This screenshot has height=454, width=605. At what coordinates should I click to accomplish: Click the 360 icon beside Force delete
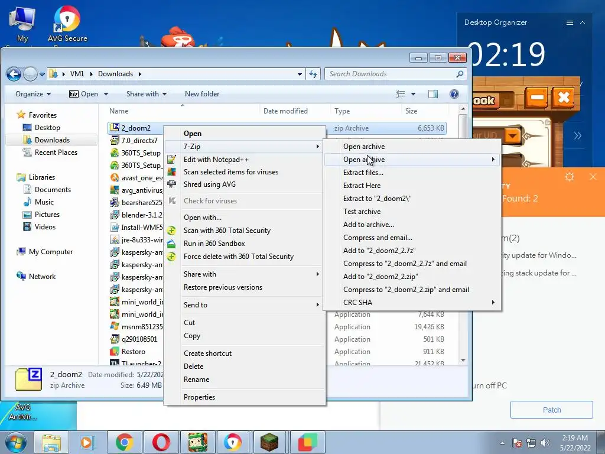click(x=172, y=257)
